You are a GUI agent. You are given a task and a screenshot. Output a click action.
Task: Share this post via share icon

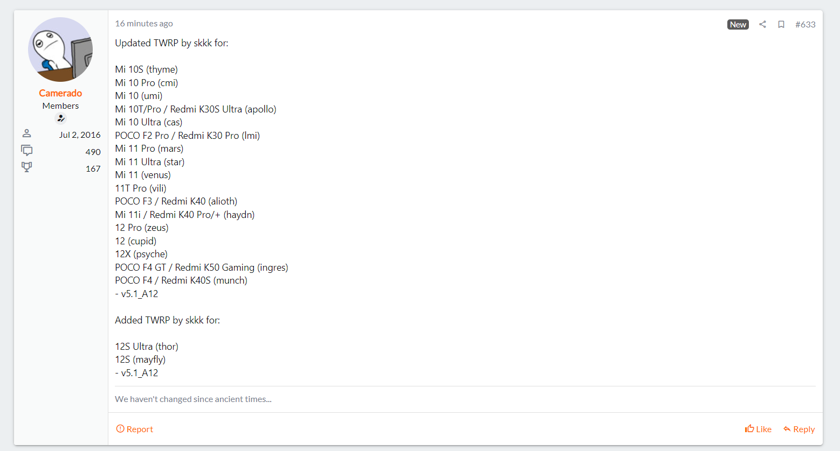[762, 24]
